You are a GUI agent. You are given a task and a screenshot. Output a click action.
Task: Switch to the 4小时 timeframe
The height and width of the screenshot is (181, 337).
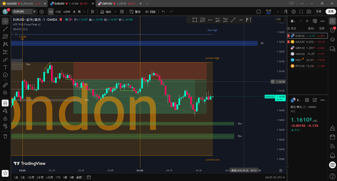click(x=67, y=12)
